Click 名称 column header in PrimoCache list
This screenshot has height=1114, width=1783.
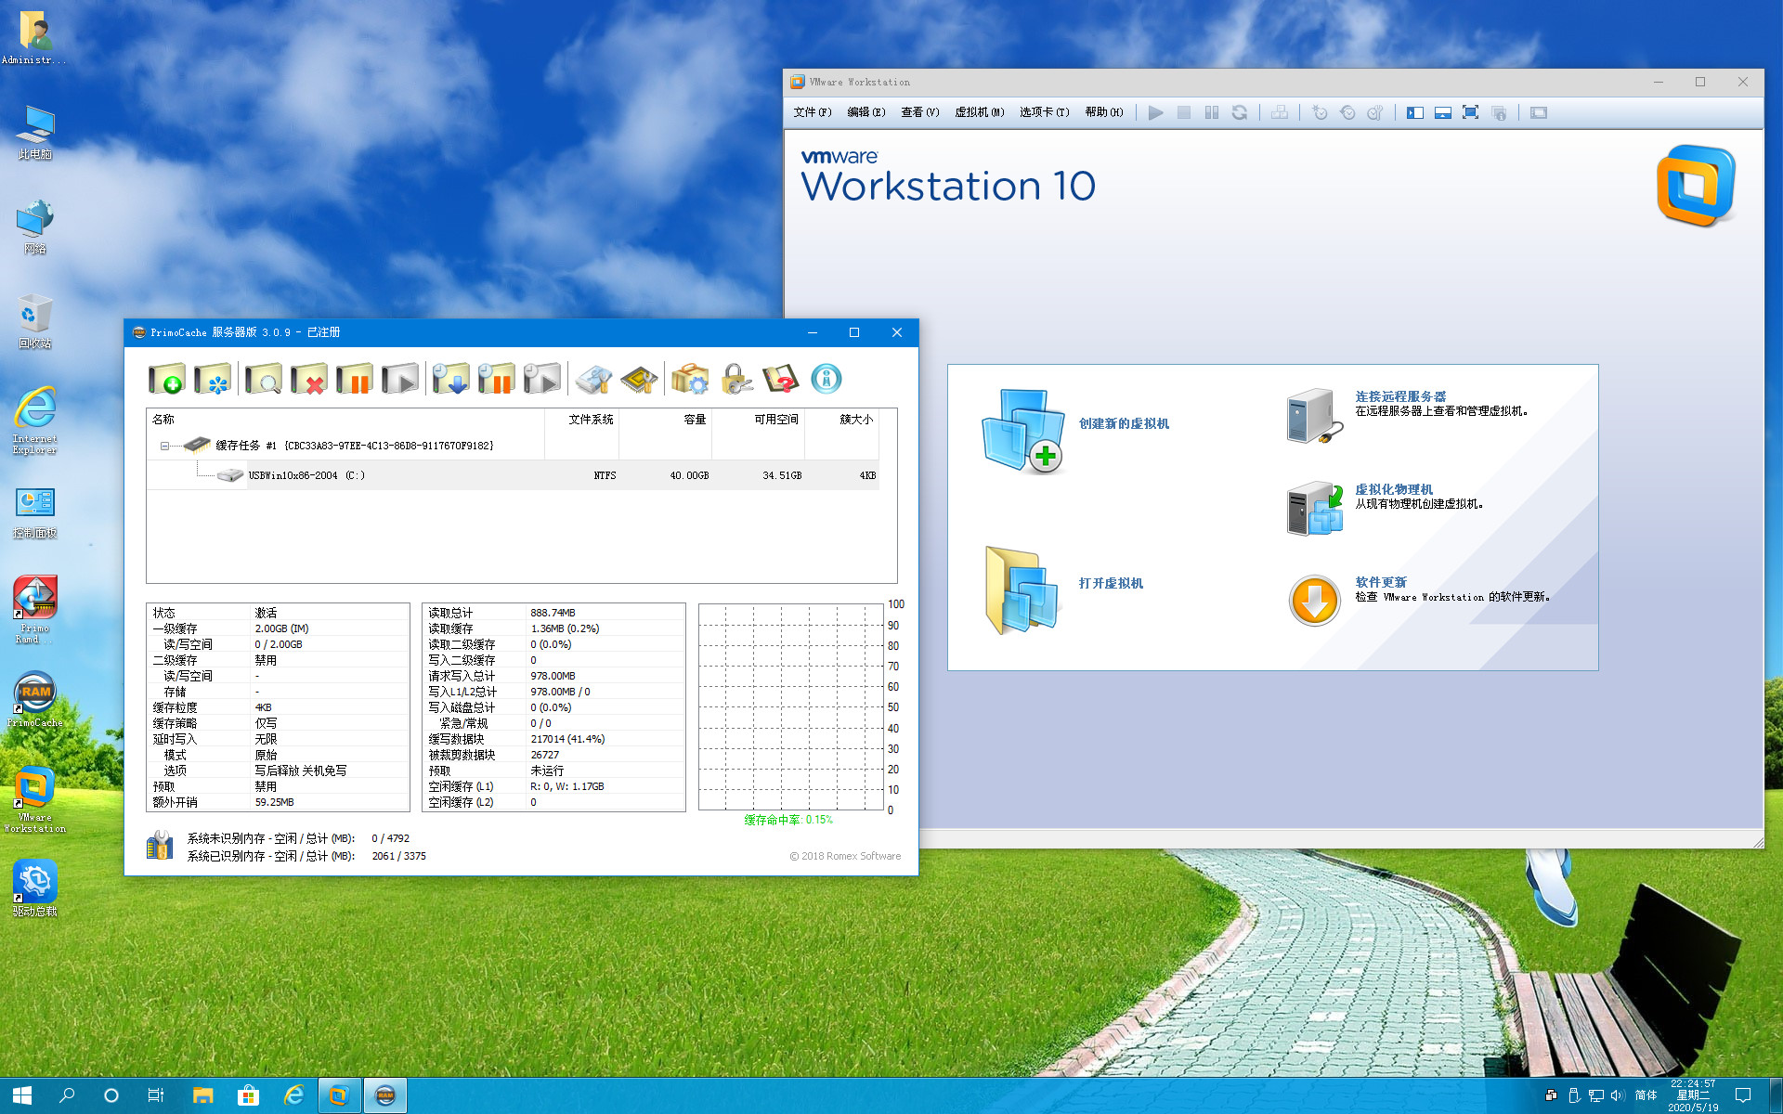pos(345,420)
